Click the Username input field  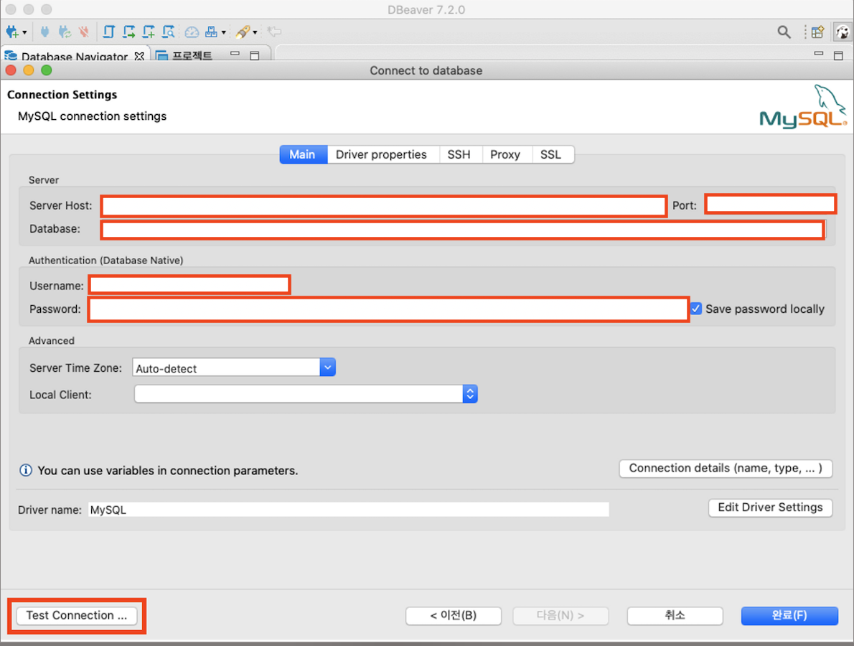189,285
